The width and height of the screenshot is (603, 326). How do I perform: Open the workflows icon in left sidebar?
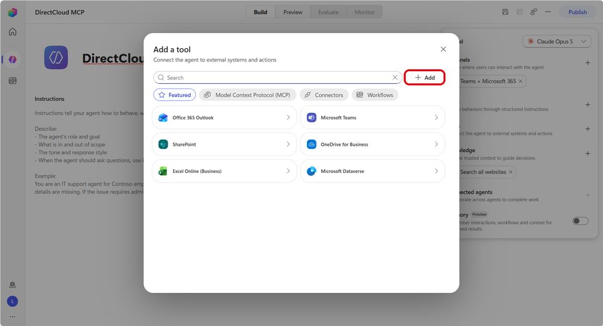(12, 81)
